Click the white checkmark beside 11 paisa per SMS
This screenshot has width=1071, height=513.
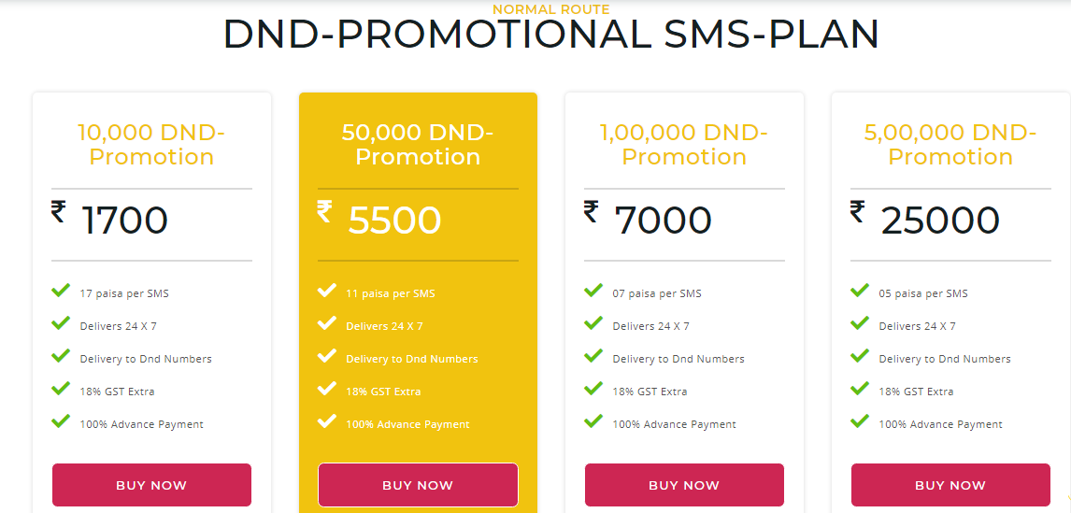click(327, 291)
